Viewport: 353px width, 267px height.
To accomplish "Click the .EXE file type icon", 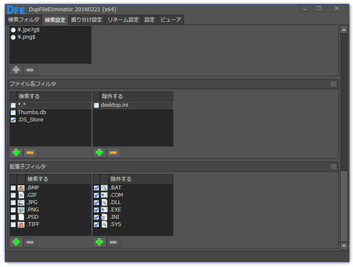I will (x=104, y=210).
